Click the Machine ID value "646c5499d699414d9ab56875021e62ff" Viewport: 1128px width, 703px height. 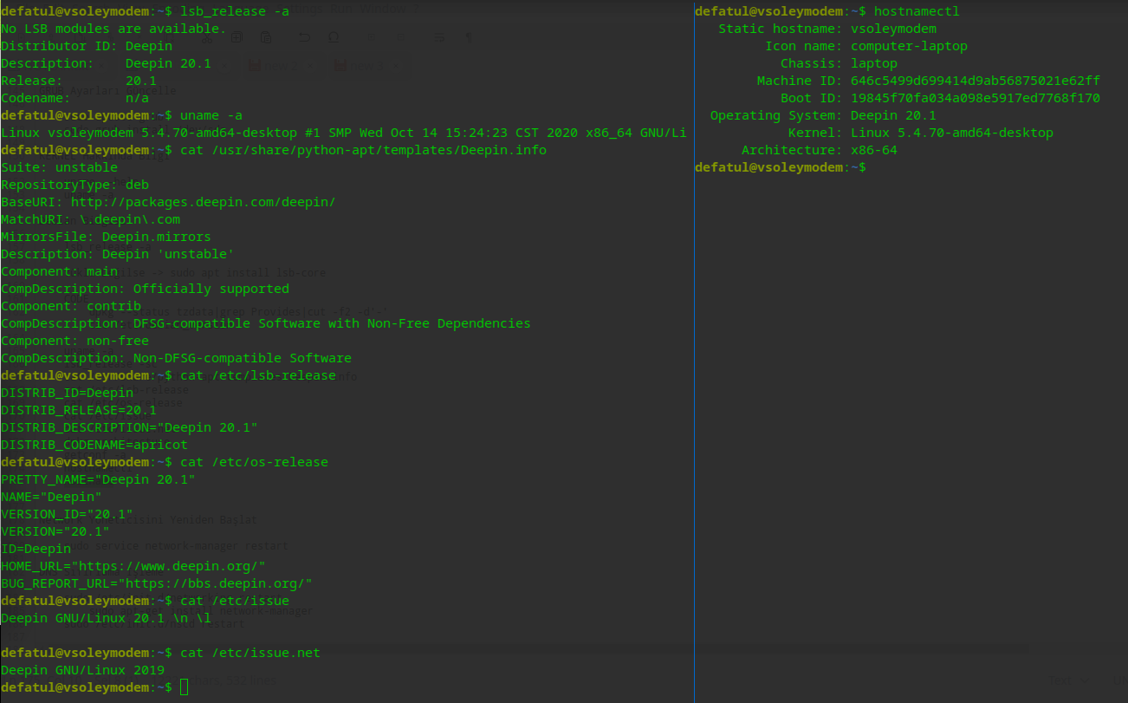click(x=976, y=81)
